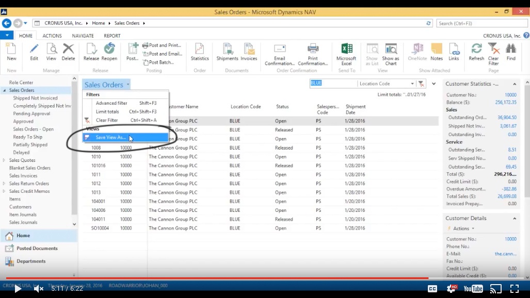
Task: Collapse the Customer Details factbox
Action: click(515, 219)
